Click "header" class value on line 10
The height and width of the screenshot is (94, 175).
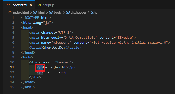(x=63, y=62)
